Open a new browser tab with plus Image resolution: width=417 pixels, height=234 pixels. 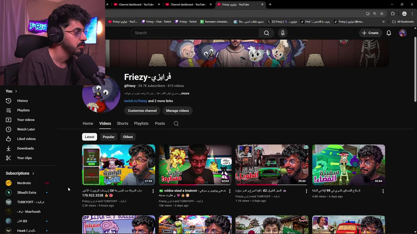click(270, 4)
